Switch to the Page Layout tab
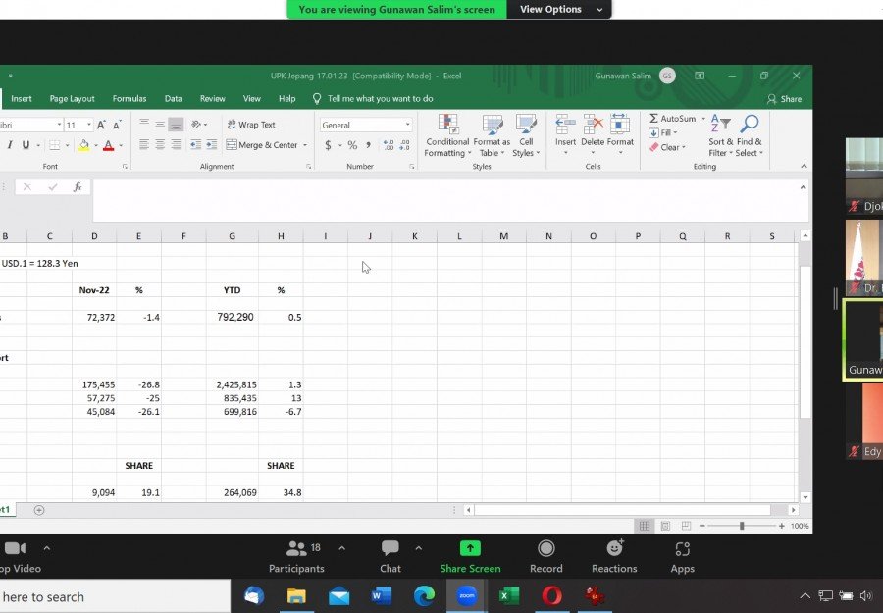This screenshot has height=613, width=883. 72,98
